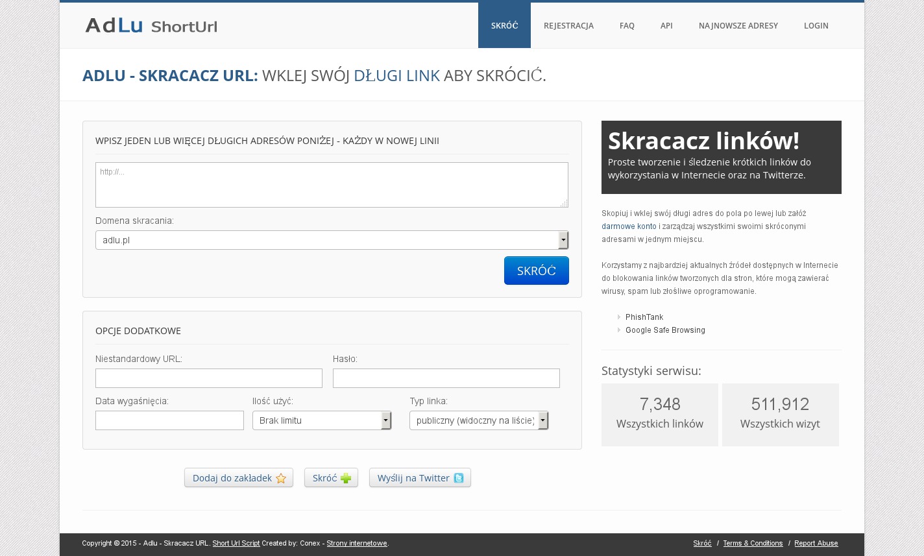924x556 pixels.
Task: Show Najnowsze adresy page
Action: click(x=738, y=26)
